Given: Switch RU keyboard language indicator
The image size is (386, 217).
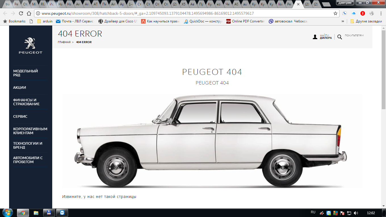Looking at the screenshot, I should (313, 212).
